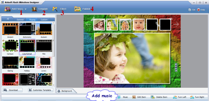Rotate the photo with Turn Right
Viewport: 209px width, 101px height.
pyautogui.click(x=197, y=97)
